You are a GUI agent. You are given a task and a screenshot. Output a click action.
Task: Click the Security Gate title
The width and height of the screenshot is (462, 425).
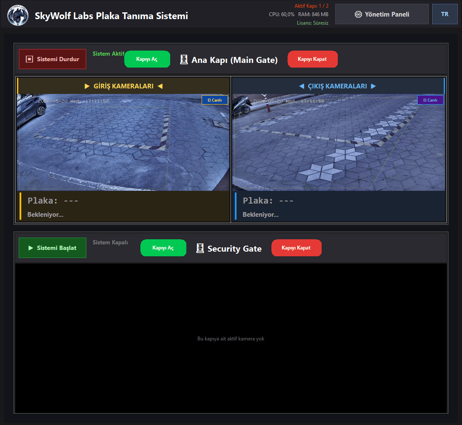[234, 249]
